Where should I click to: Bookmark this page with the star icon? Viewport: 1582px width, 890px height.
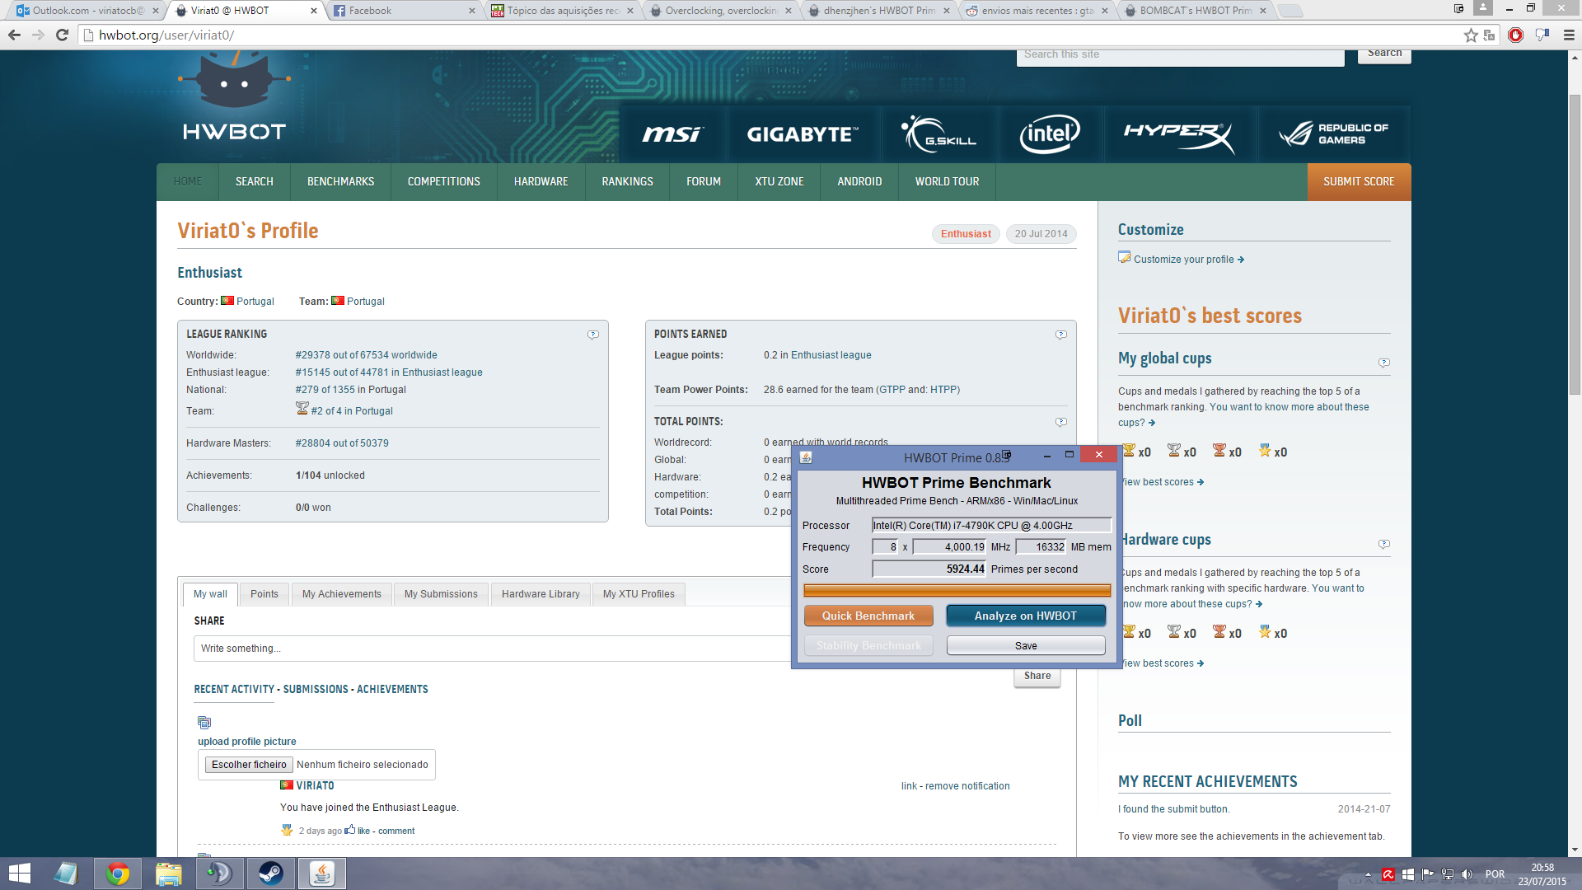point(1471,35)
